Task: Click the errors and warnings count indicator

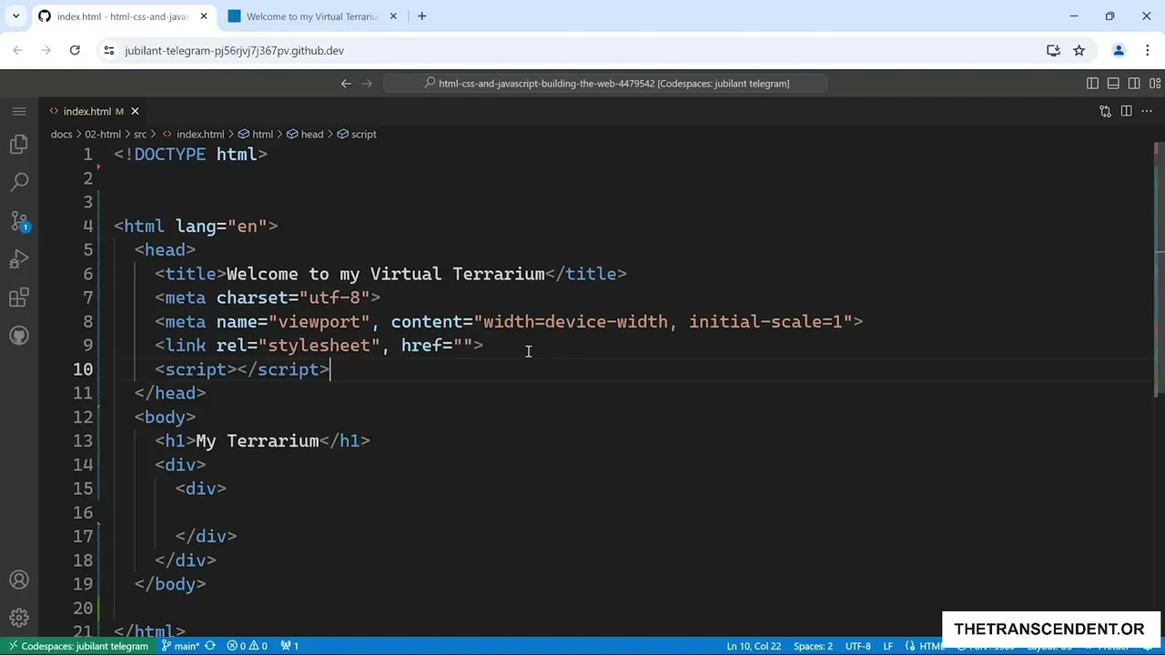Action: pos(247,646)
